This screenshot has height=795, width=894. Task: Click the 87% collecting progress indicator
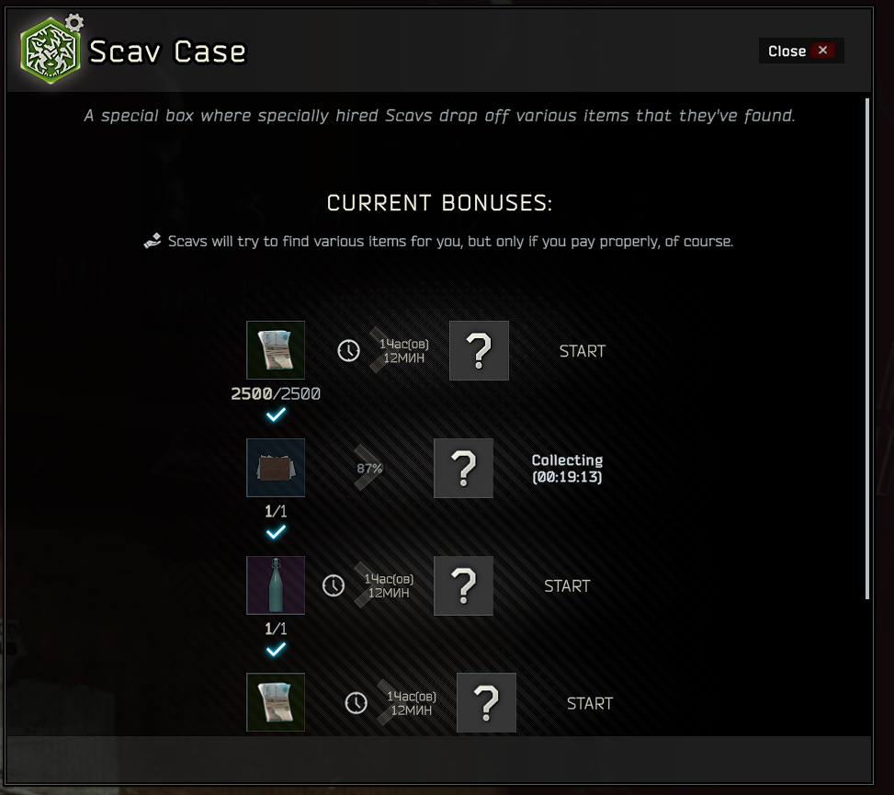point(369,468)
